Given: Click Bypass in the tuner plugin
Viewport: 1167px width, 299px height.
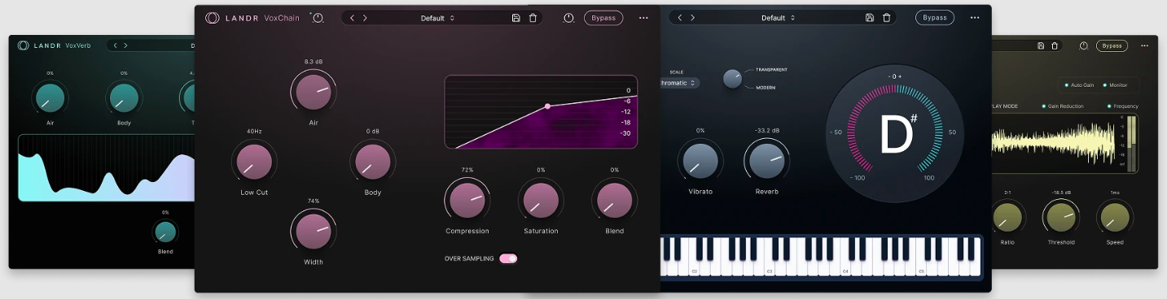Looking at the screenshot, I should pyautogui.click(x=935, y=18).
